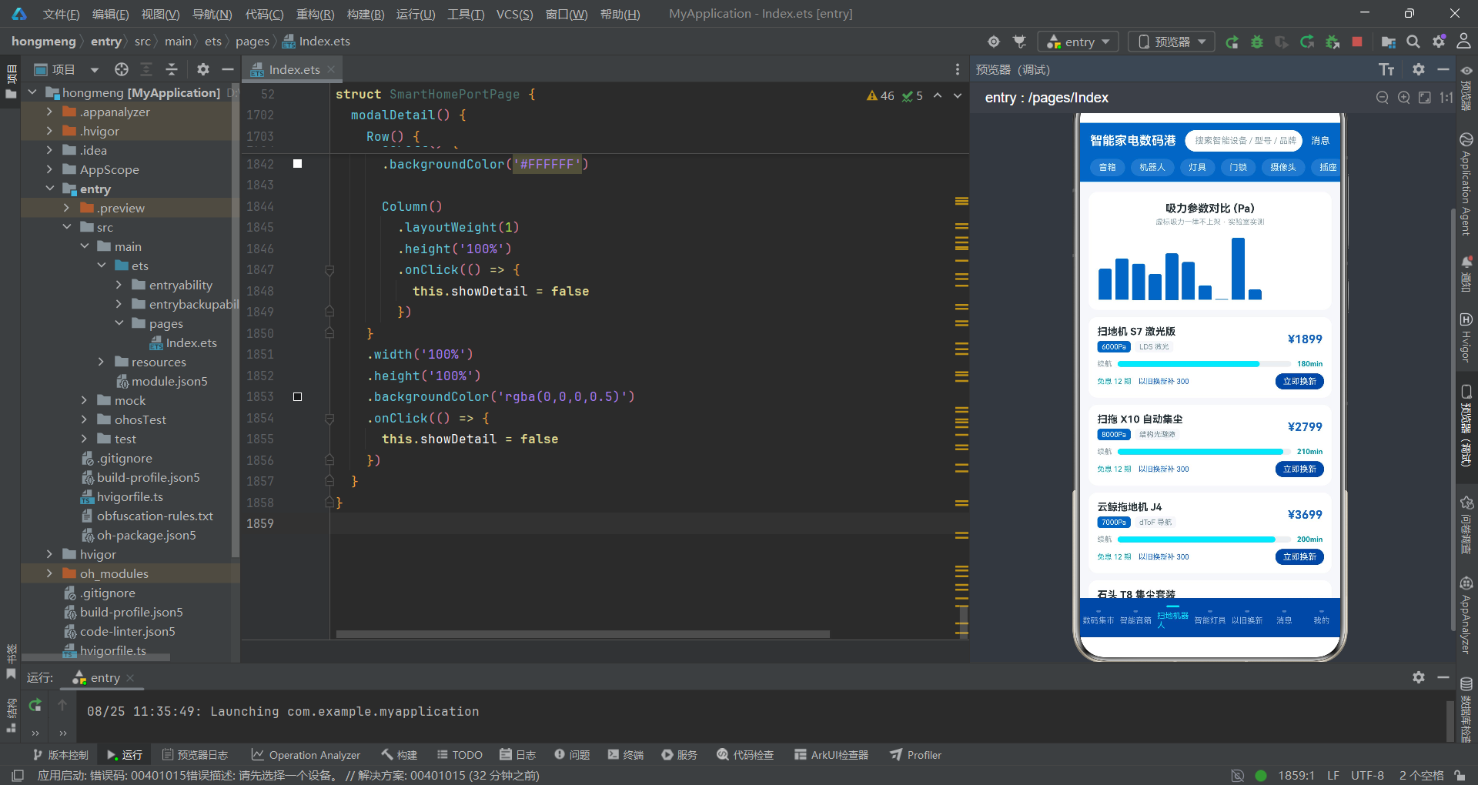Screen dimensions: 1478x785
Task: Open the VCS(S) menu
Action: [x=514, y=14]
